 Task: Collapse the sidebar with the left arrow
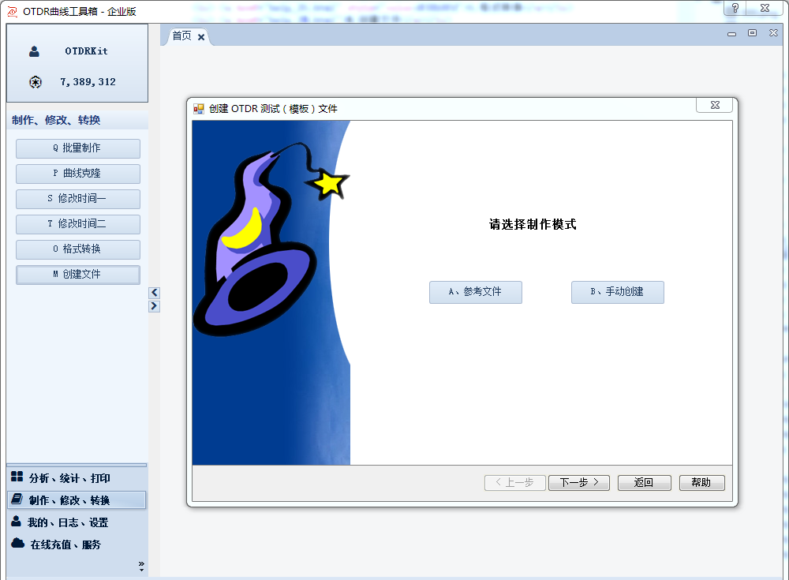(x=154, y=293)
